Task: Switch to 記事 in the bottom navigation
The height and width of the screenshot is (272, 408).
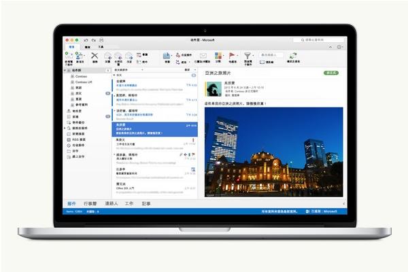Action: coord(146,203)
